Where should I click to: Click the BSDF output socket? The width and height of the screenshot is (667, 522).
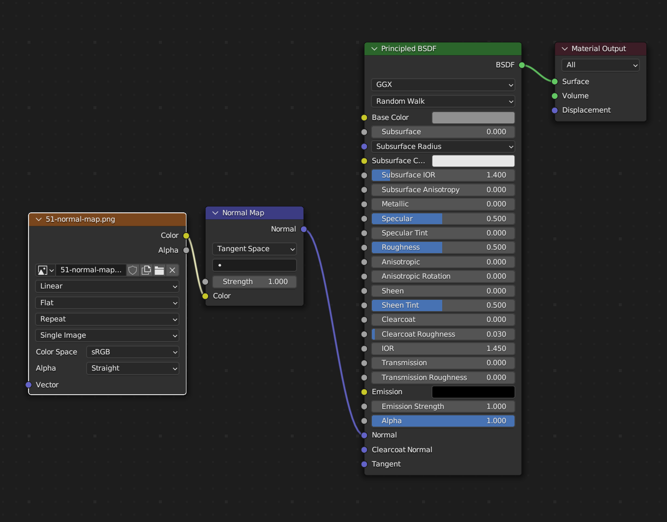[522, 65]
